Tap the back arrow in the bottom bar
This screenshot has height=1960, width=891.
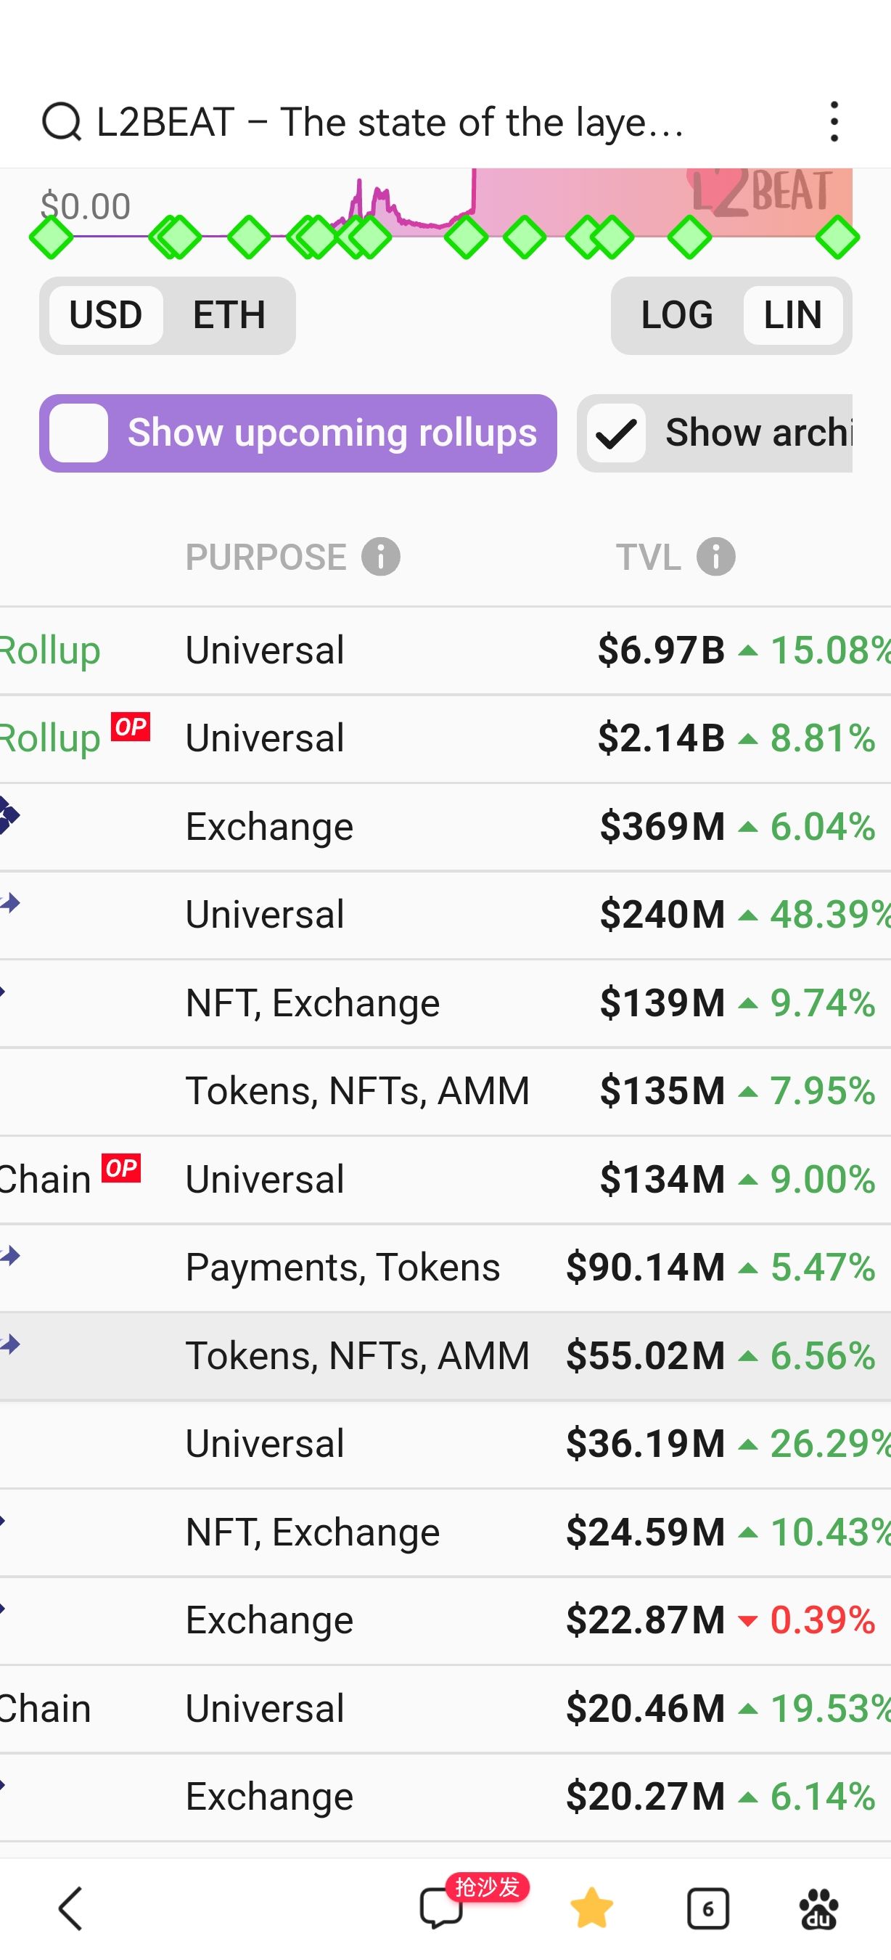[70, 1908]
